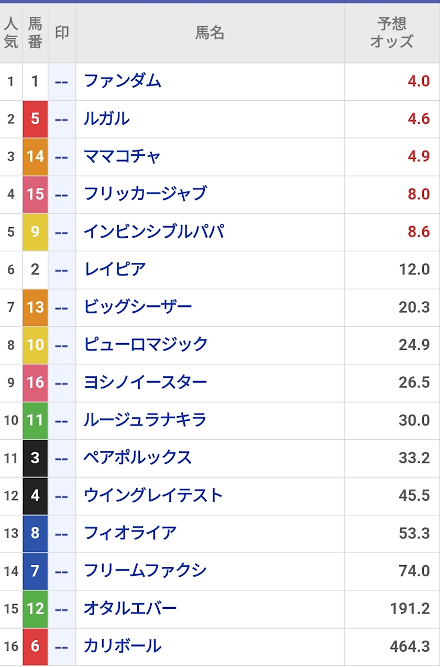
Task: Open ビッグシーザー horse page
Action: [x=138, y=307]
